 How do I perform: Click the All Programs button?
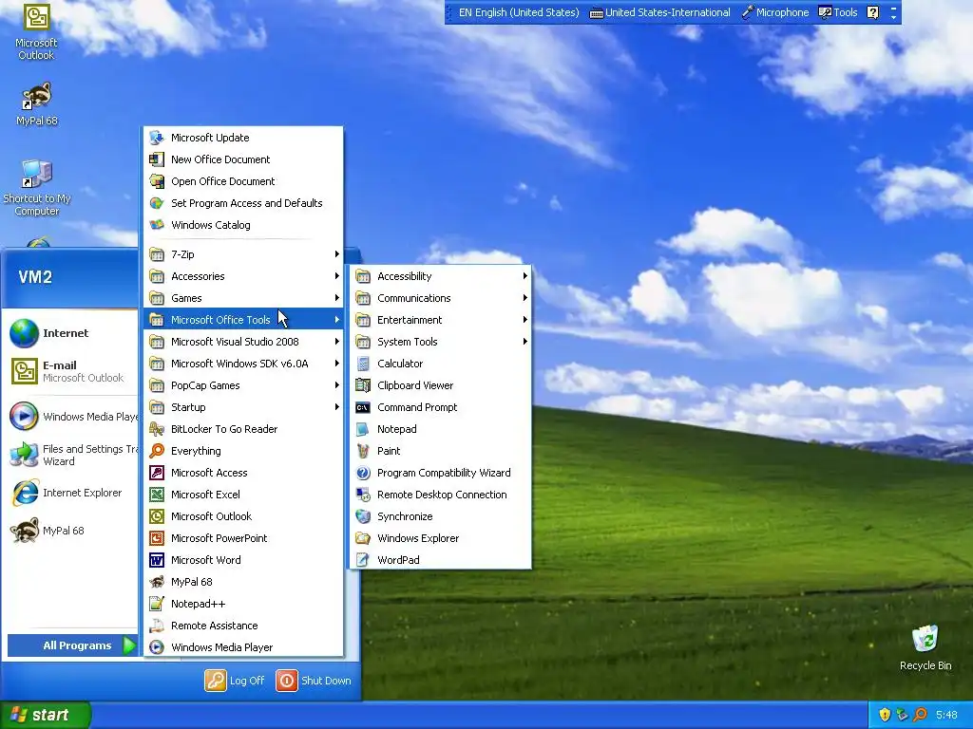72,645
